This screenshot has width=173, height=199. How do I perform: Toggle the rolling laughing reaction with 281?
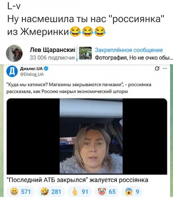pyautogui.click(x=51, y=191)
